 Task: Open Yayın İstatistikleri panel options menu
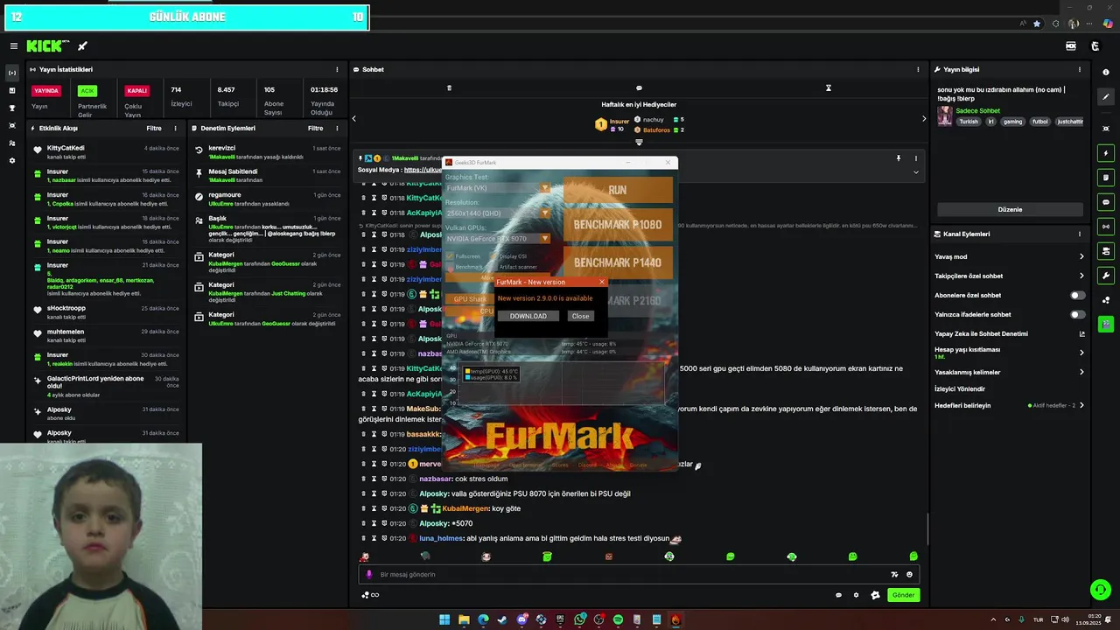coord(337,69)
